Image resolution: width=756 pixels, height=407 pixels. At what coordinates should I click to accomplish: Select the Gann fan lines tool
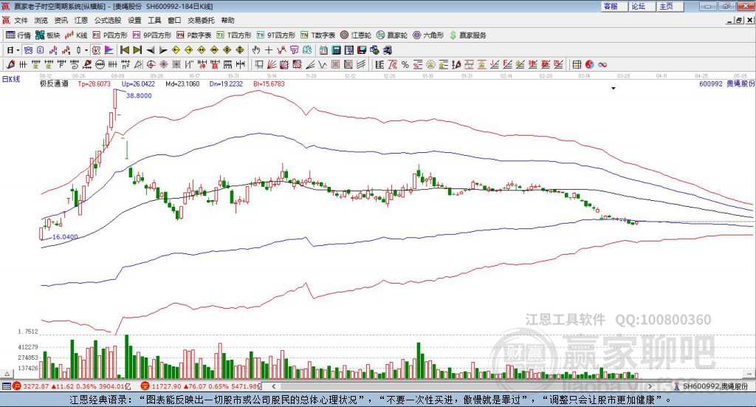coord(272,64)
